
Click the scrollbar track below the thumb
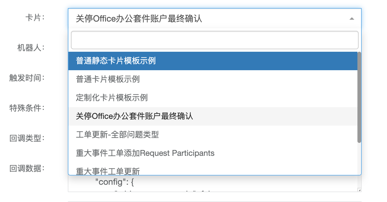coord(359,159)
